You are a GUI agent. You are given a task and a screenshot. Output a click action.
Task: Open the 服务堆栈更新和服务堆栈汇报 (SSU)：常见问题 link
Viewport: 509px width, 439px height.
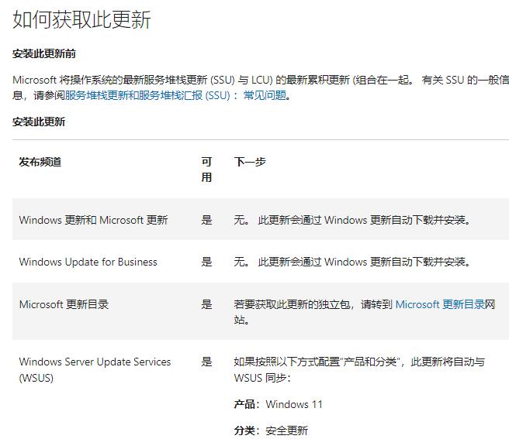pyautogui.click(x=175, y=95)
